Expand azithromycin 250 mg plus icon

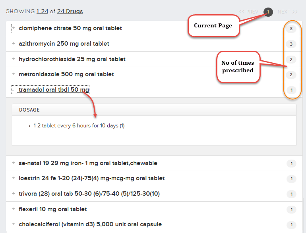[x=14, y=43]
